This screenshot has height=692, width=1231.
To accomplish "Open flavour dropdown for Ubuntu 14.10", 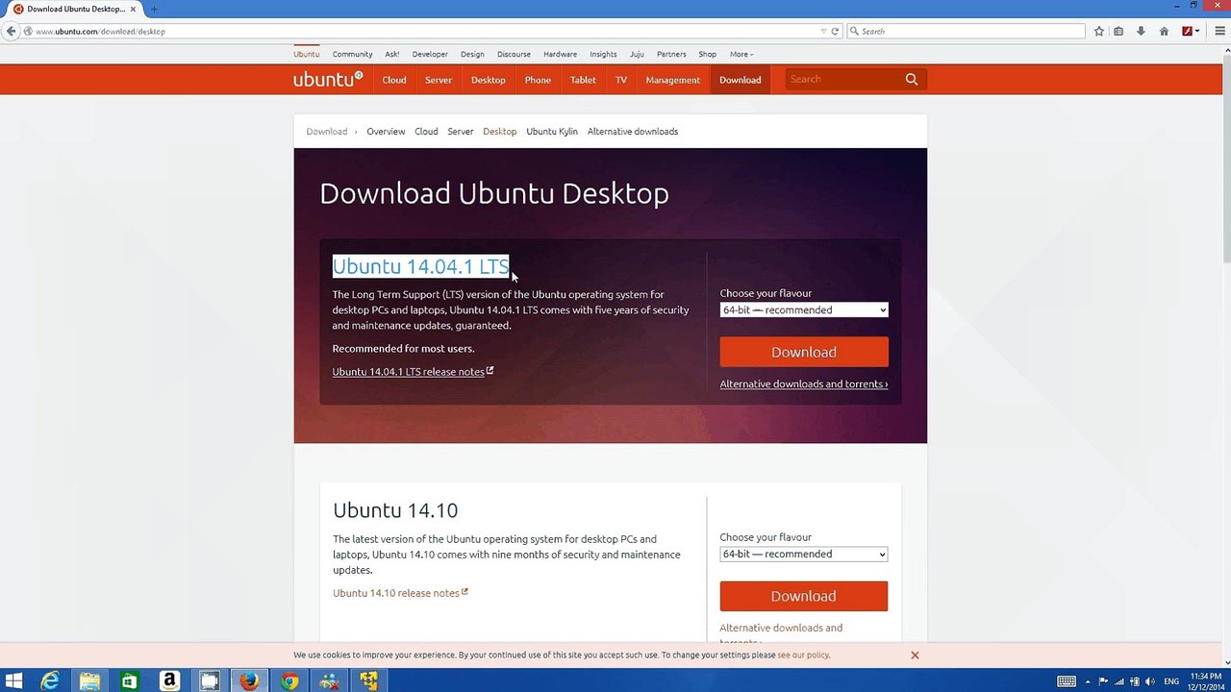I will coord(804,554).
